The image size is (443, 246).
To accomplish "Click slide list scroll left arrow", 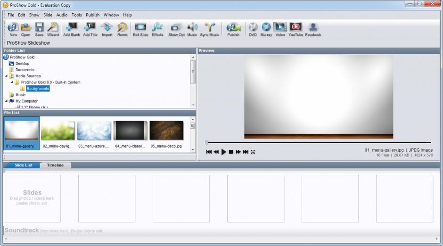I will (x=6, y=239).
